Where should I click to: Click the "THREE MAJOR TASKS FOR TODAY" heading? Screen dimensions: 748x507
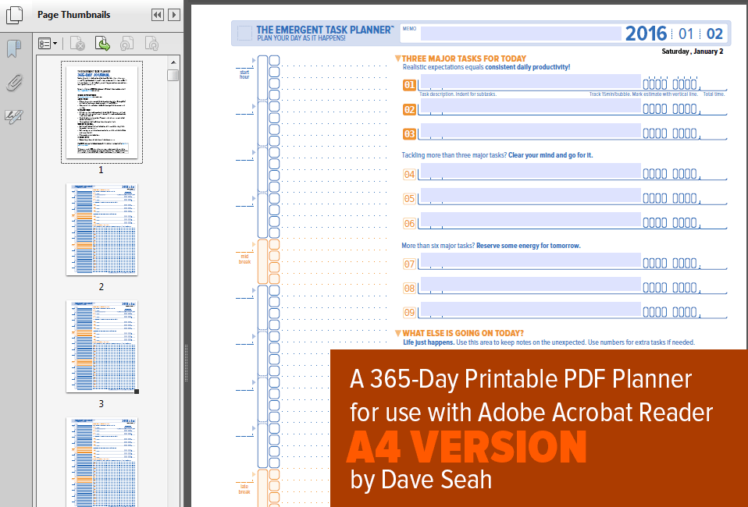point(464,58)
